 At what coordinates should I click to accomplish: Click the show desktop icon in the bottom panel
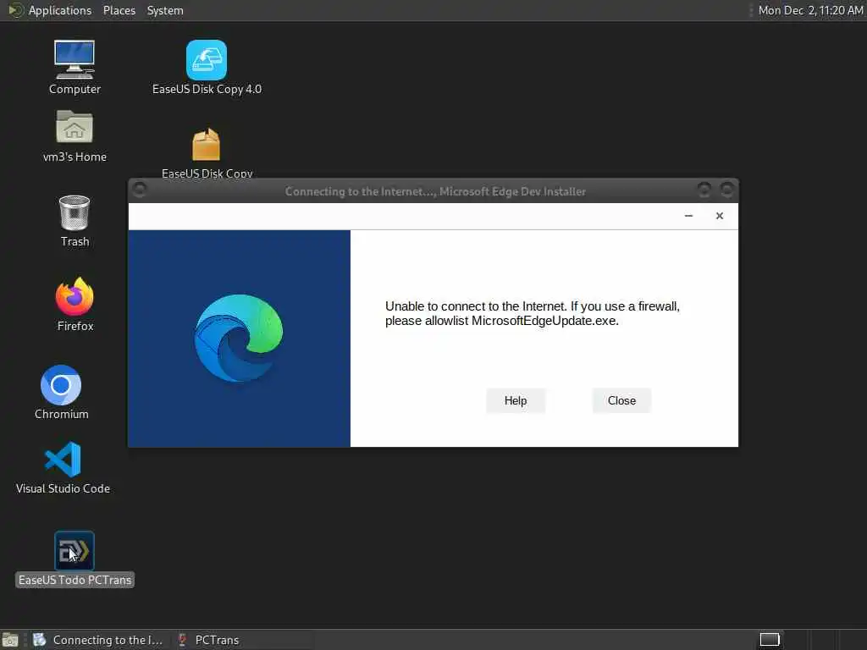point(10,640)
